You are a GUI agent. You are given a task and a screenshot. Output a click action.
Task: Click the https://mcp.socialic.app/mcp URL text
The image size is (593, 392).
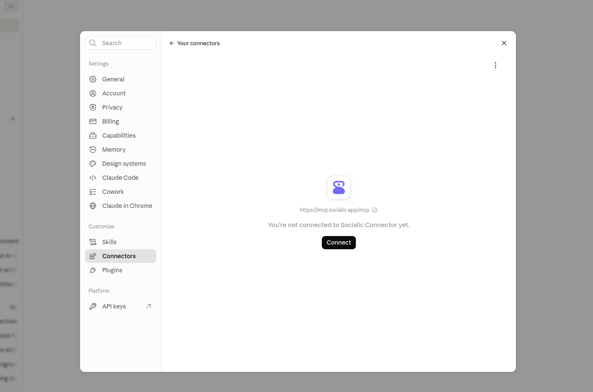(x=335, y=210)
